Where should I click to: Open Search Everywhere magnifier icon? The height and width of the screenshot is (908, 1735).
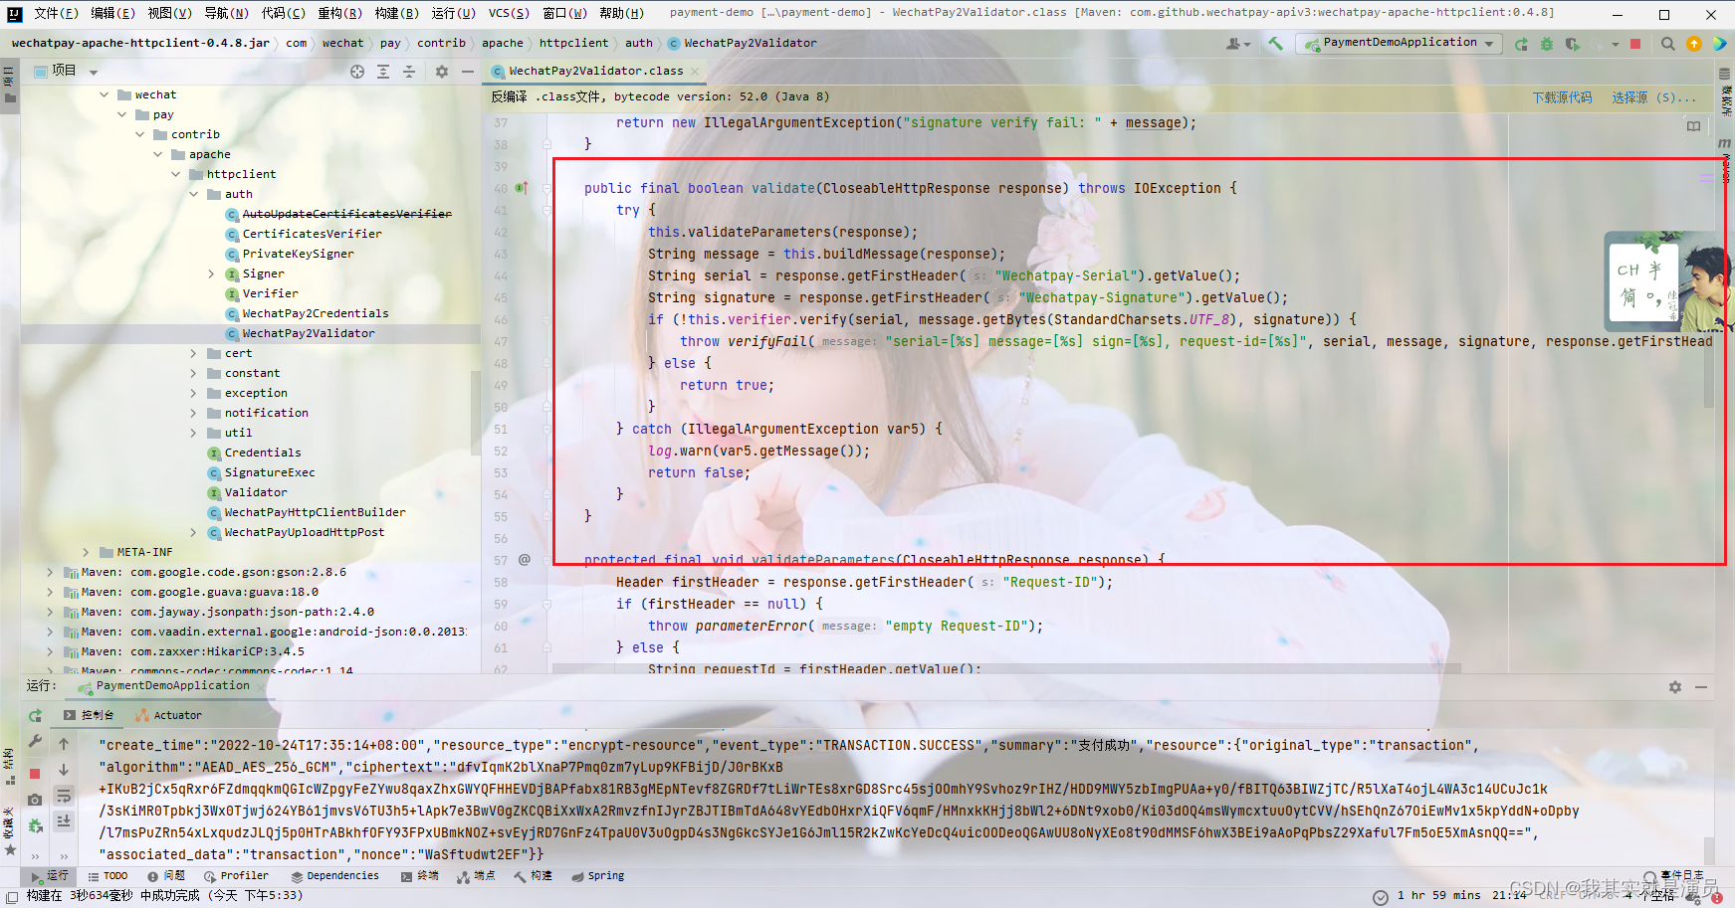point(1668,44)
